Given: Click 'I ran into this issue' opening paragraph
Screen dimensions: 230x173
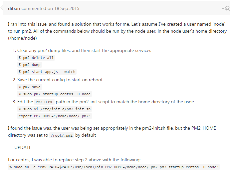Looking at the screenshot, I should [117, 25].
